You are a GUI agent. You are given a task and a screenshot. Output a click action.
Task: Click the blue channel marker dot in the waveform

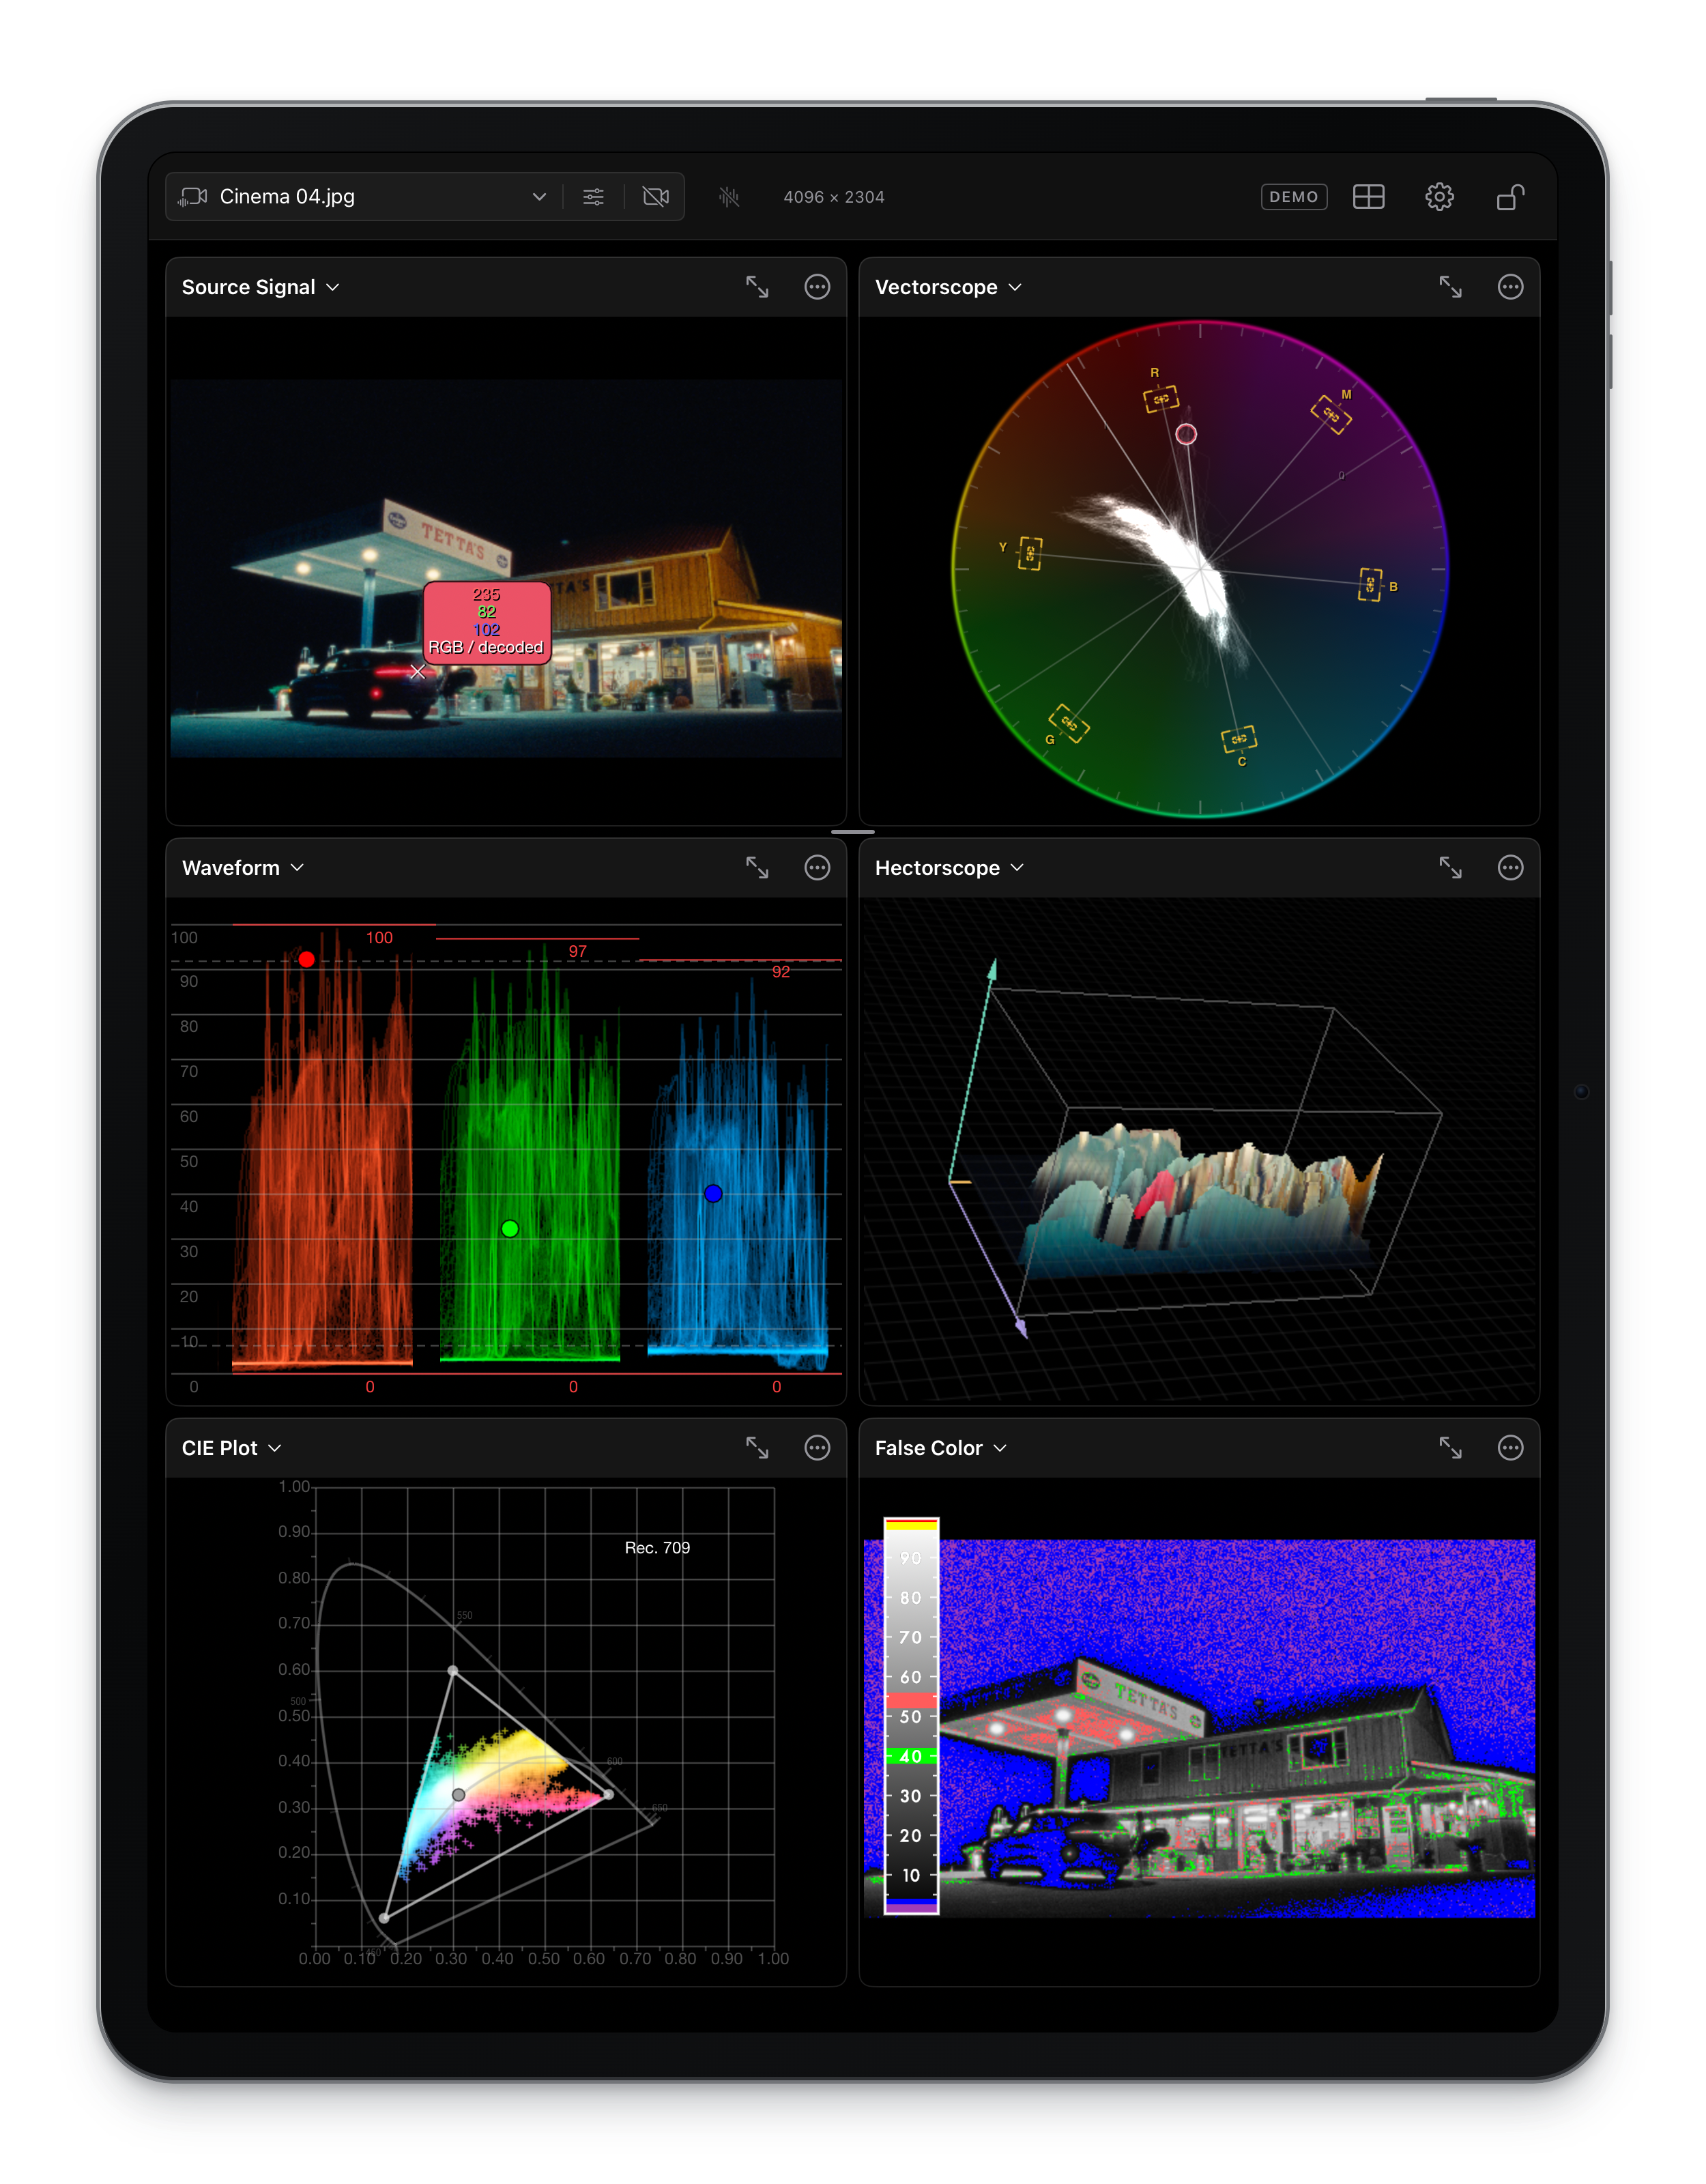(713, 1193)
